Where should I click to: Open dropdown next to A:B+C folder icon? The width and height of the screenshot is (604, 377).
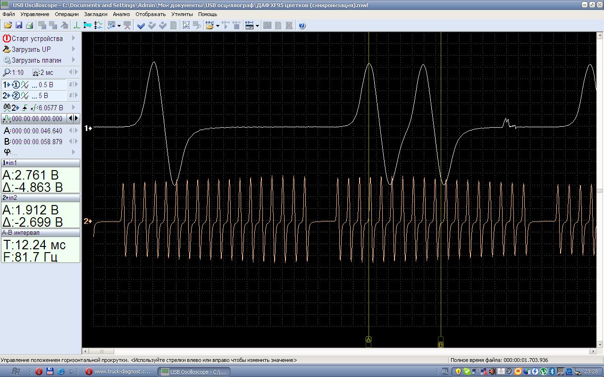pyautogui.click(x=218, y=26)
